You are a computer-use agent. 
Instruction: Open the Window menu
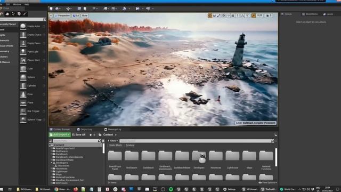[x=17, y=4]
